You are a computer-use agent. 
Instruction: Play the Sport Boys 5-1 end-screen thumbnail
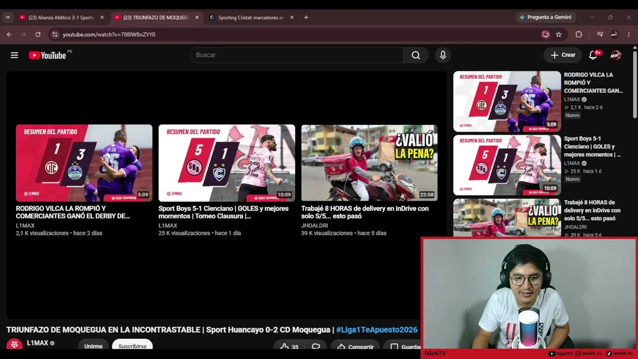(x=227, y=163)
